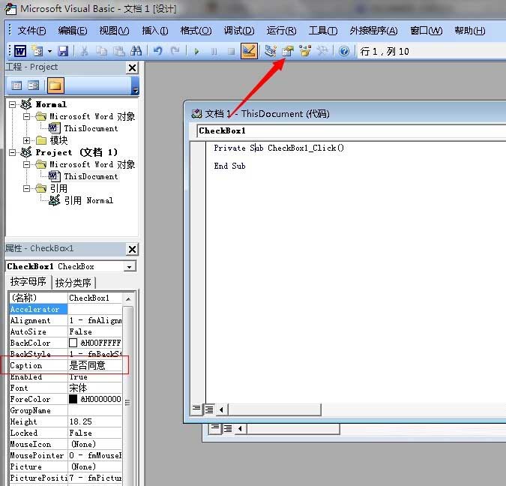Open the 调试 (Debug) menu
The image size is (506, 486).
(238, 31)
